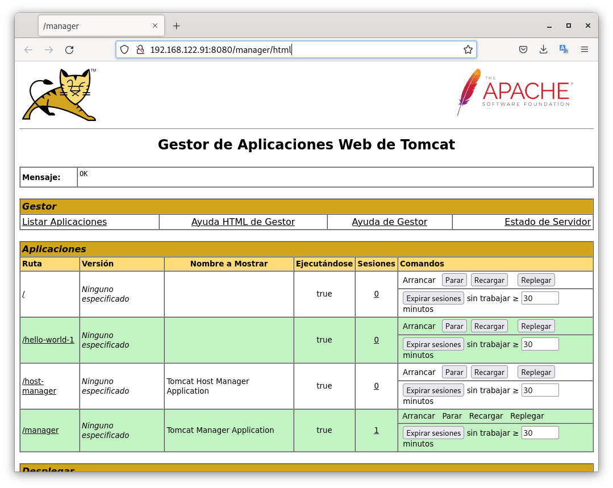Close the /manager browser tab

155,26
